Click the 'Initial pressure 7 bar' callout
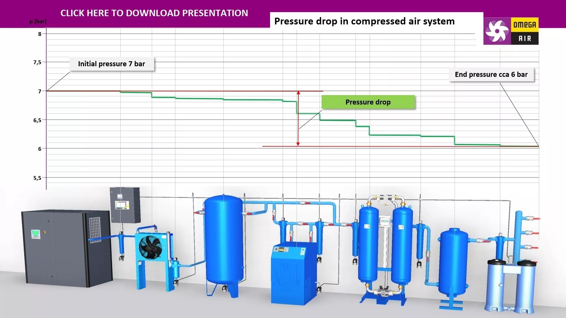566x318 pixels. click(111, 64)
